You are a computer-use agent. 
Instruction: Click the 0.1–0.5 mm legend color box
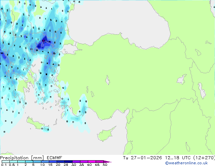pyautogui.click(x=6, y=162)
